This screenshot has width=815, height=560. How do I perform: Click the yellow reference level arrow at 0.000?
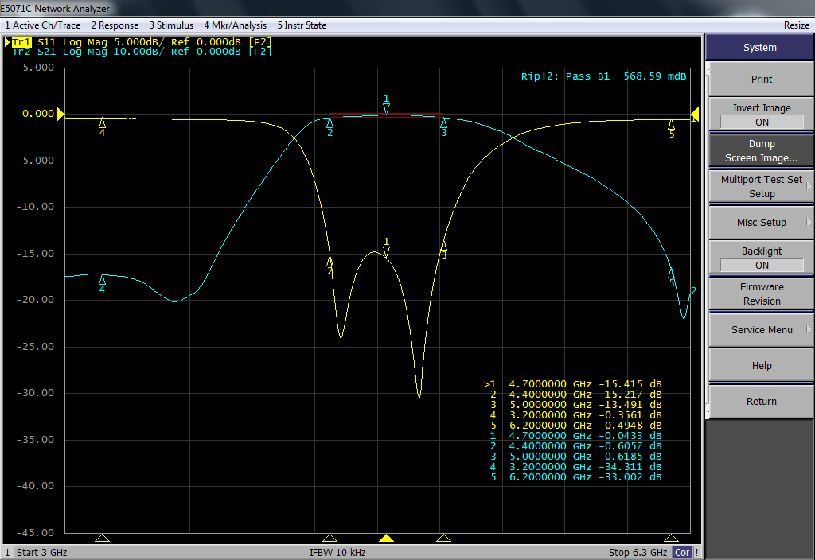point(60,115)
